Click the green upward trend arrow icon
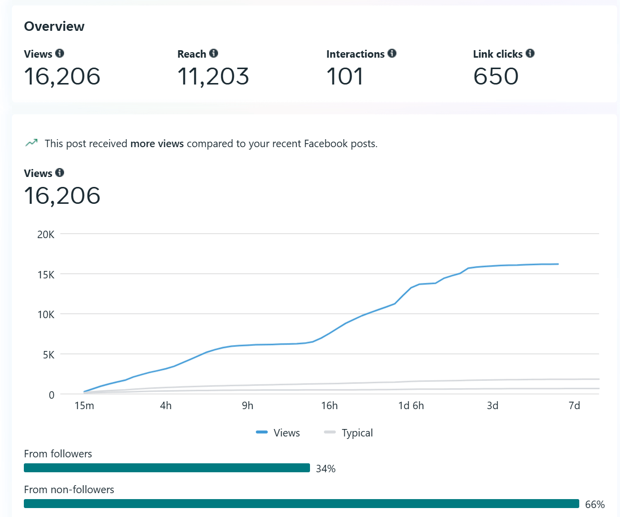Viewport: 620px width, 517px height. coord(31,143)
